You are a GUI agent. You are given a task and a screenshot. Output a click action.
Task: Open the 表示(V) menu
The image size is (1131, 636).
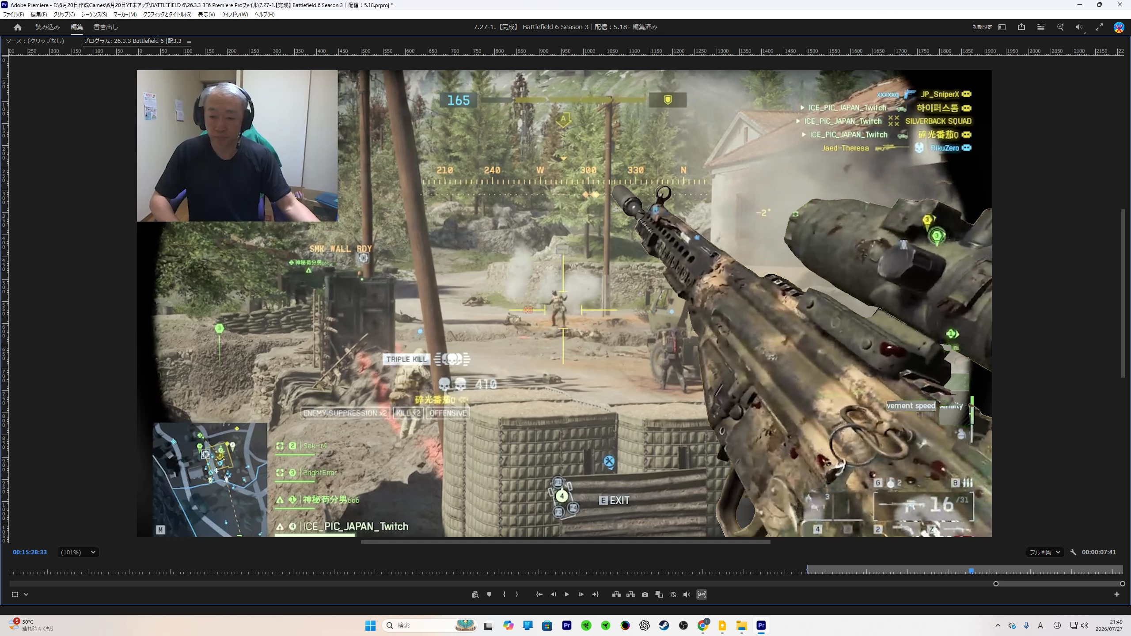(206, 15)
